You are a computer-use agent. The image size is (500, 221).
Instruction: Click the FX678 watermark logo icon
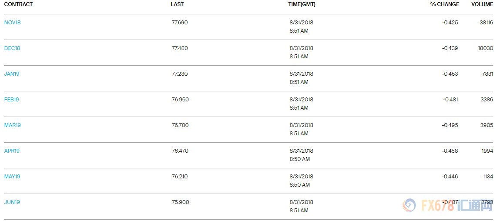click(x=409, y=206)
